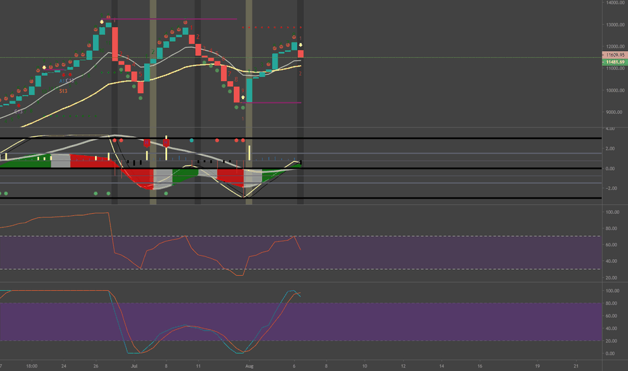This screenshot has height=371, width=628.
Task: Select the 9000.00 price axis value
Action: click(614, 112)
